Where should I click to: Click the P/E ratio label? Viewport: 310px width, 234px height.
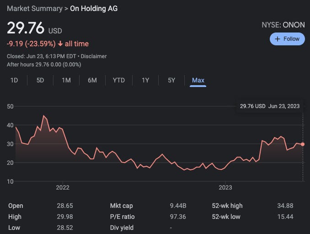pyautogui.click(x=122, y=217)
